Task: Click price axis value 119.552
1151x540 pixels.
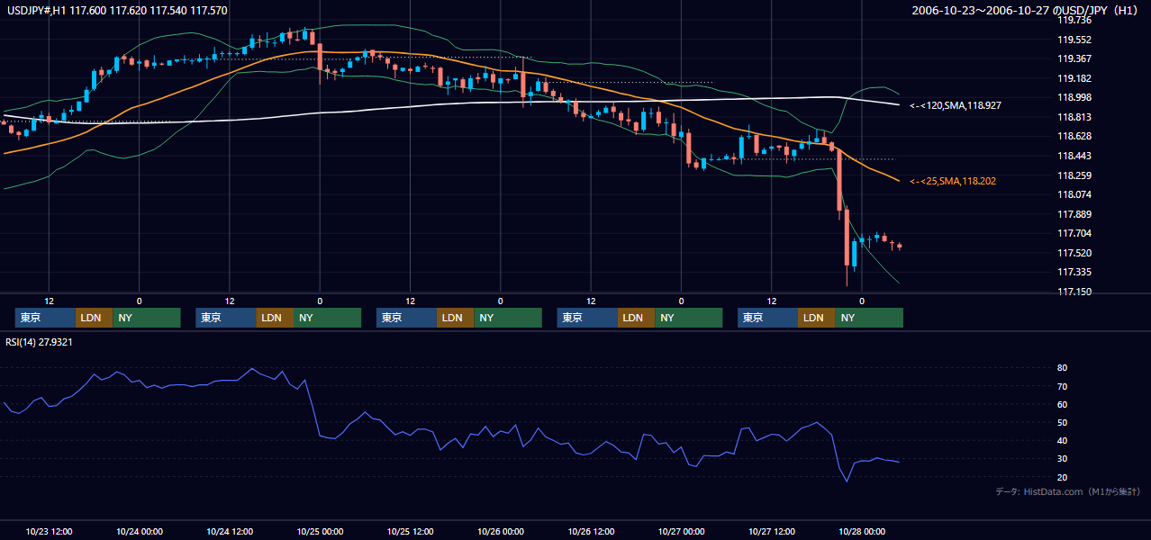Action: pos(1074,40)
